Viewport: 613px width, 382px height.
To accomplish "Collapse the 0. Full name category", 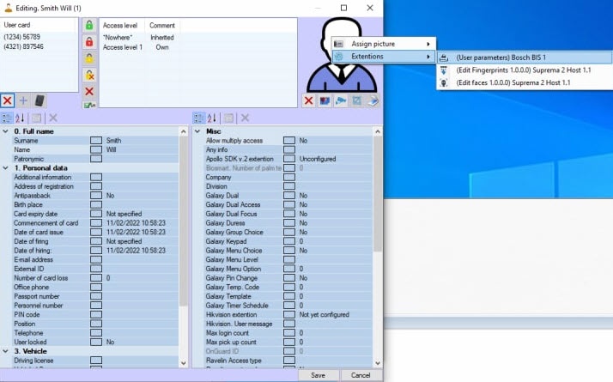I will [x=5, y=131].
